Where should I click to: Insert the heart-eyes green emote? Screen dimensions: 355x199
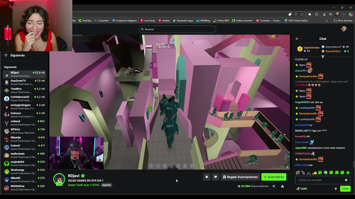pyautogui.click(x=320, y=173)
